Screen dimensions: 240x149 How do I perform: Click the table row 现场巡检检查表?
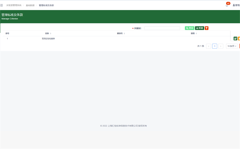[48, 39]
